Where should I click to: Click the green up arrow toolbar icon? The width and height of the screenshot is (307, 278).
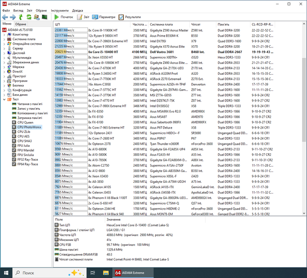[21, 17]
